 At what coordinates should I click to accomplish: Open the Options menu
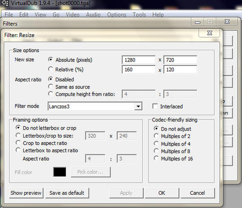117,15
